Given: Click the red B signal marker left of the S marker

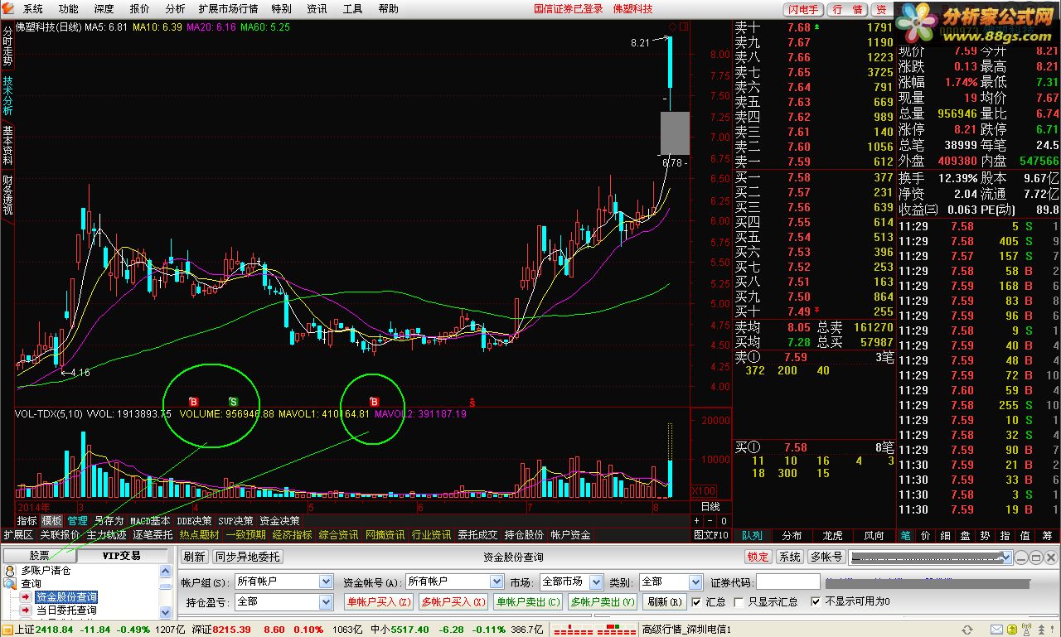Looking at the screenshot, I should click(194, 402).
